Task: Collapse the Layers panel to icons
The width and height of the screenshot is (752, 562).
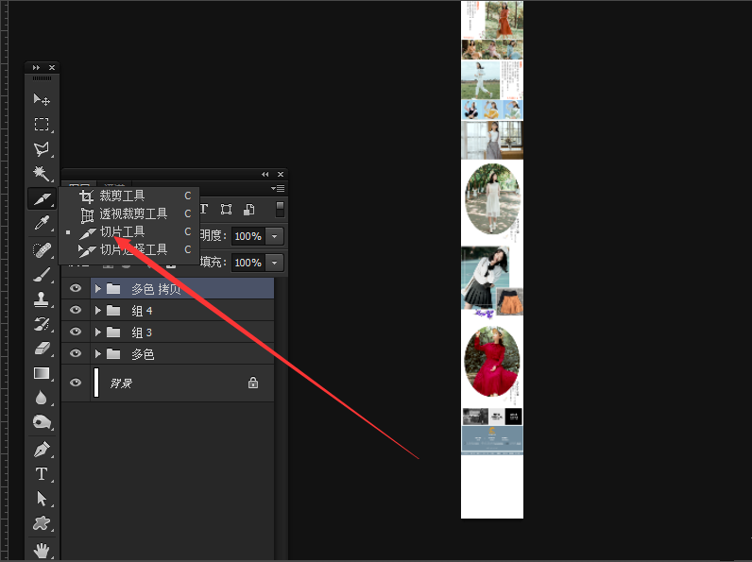Action: pos(265,174)
